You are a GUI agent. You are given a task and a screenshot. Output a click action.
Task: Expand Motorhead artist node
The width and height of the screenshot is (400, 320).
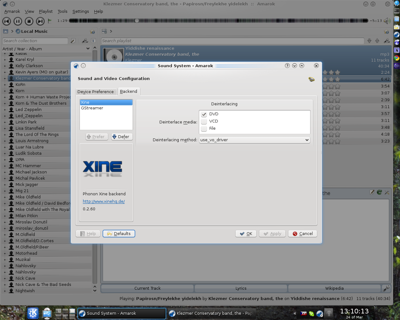pos(5,253)
